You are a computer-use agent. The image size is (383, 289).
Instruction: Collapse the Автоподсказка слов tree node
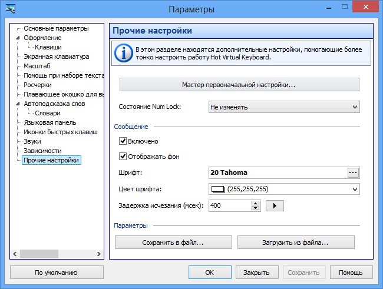click(x=18, y=104)
